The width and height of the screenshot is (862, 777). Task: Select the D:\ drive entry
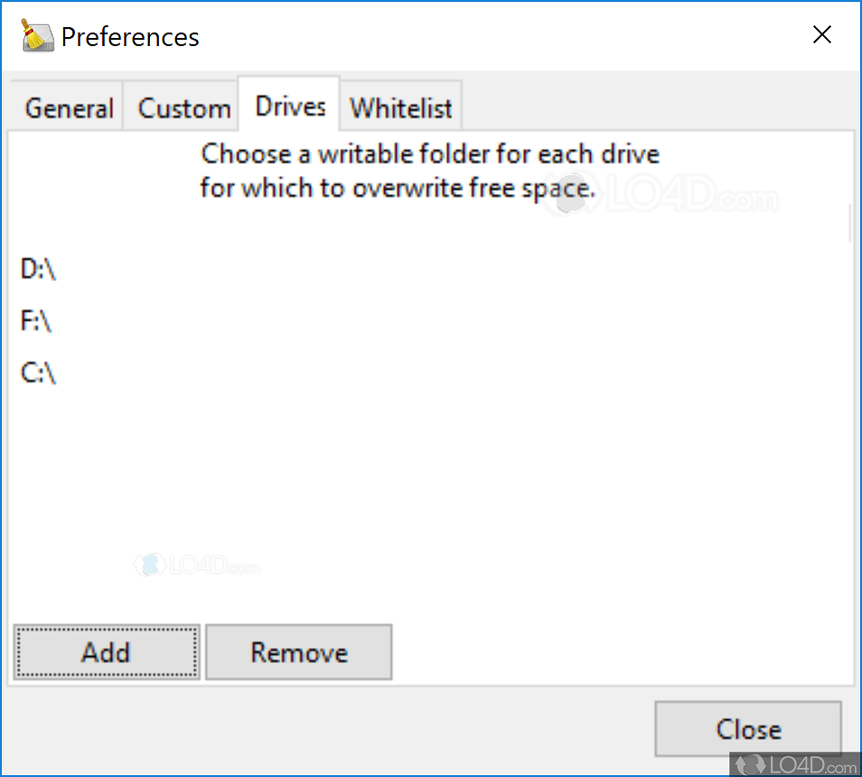(x=37, y=268)
